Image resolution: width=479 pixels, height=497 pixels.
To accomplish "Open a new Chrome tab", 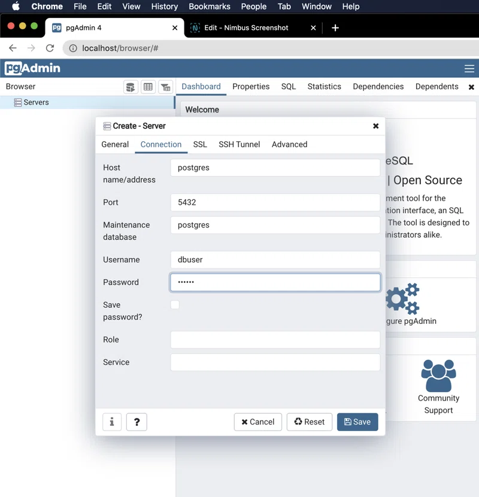I will (x=335, y=28).
